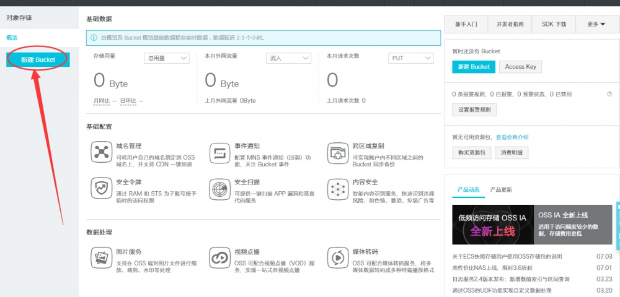620x297 pixels.
Task: Click the 暂时还没有 Bucket text
Action: tap(476, 51)
